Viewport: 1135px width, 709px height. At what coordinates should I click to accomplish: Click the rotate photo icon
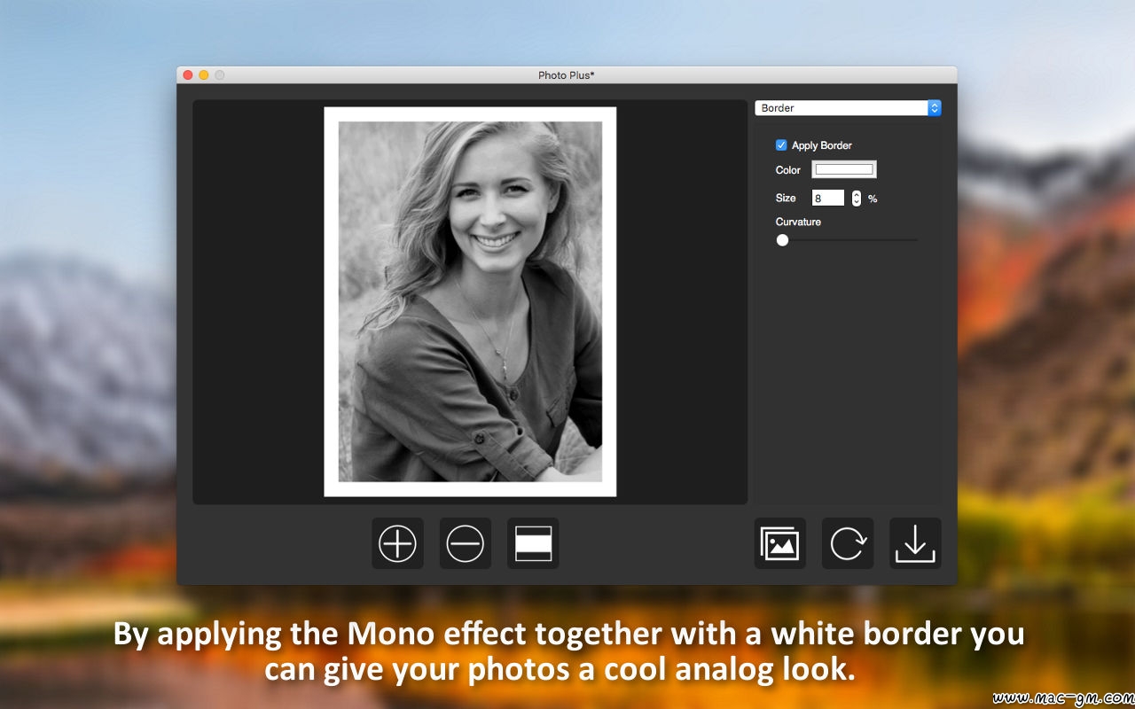[847, 543]
